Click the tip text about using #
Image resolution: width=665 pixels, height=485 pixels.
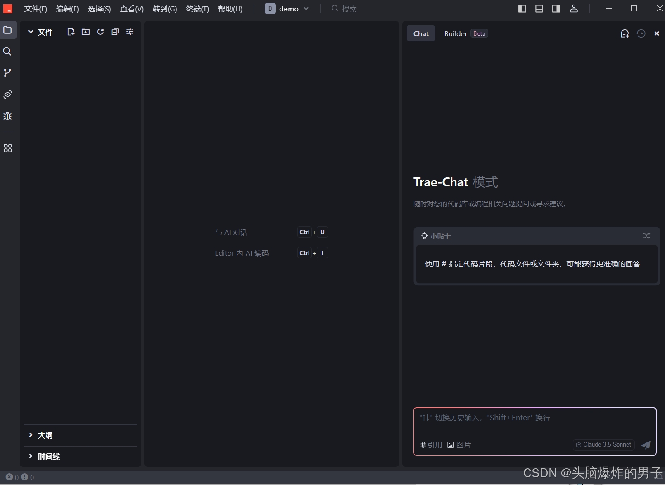(x=532, y=264)
